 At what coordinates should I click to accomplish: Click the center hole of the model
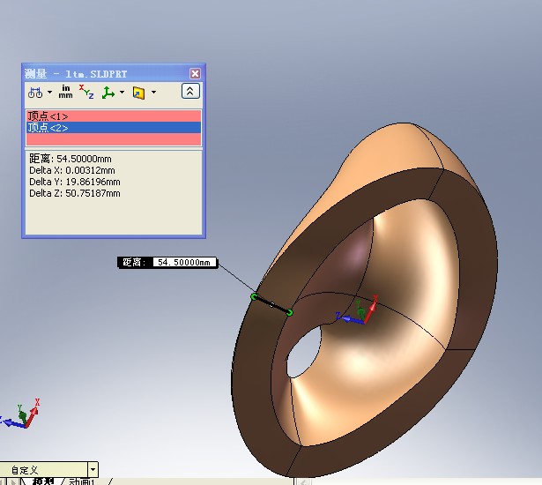[x=303, y=353]
